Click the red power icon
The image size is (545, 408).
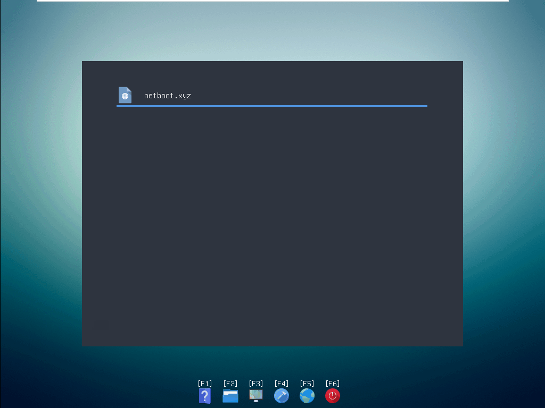[333, 396]
